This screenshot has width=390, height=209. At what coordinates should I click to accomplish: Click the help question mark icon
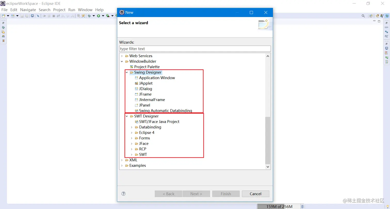pyautogui.click(x=123, y=194)
